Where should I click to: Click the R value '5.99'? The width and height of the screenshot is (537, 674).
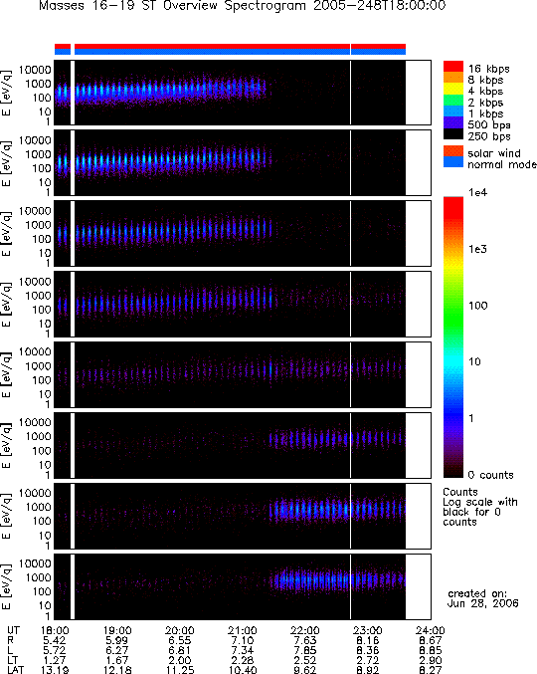pyautogui.click(x=117, y=640)
